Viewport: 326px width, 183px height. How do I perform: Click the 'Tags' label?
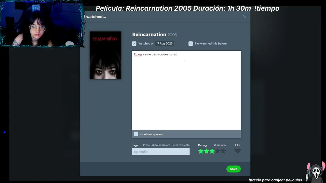click(135, 145)
